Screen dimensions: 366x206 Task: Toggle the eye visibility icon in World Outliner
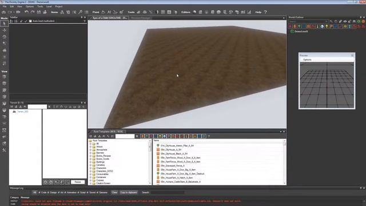pos(345,22)
